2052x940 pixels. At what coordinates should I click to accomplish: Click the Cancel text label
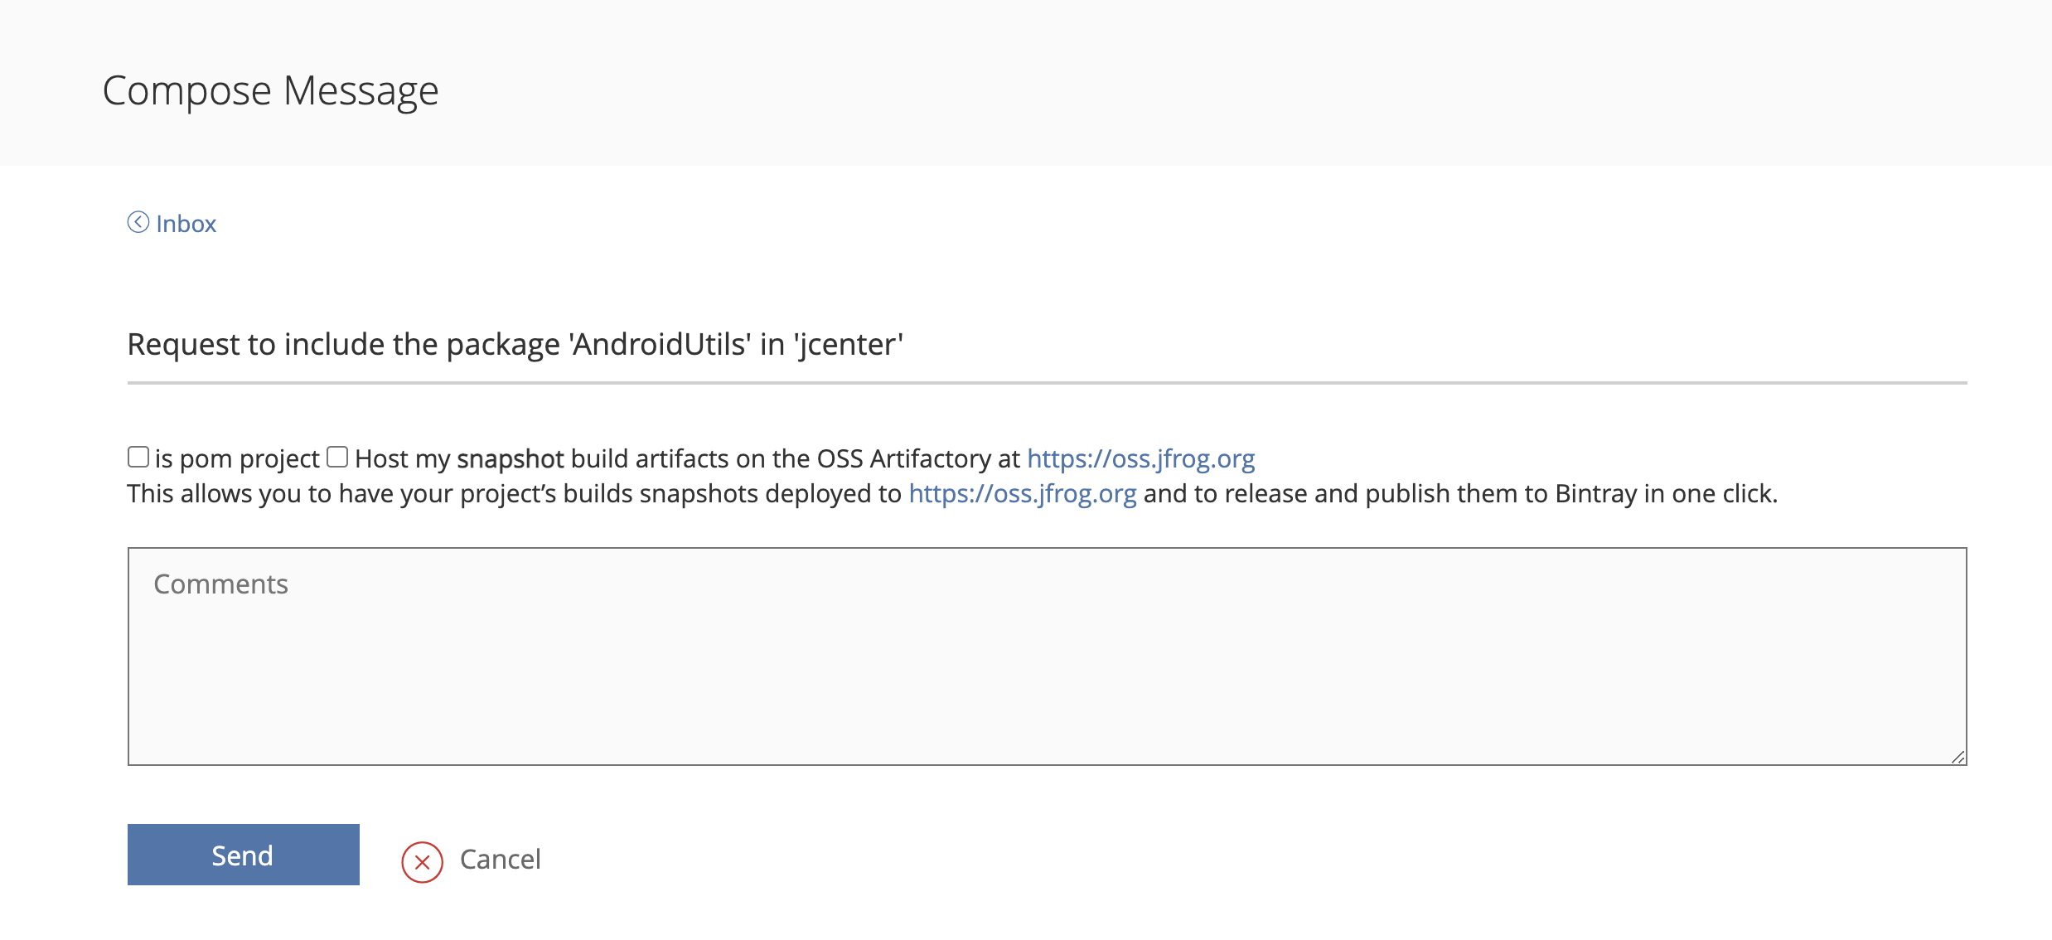point(500,860)
